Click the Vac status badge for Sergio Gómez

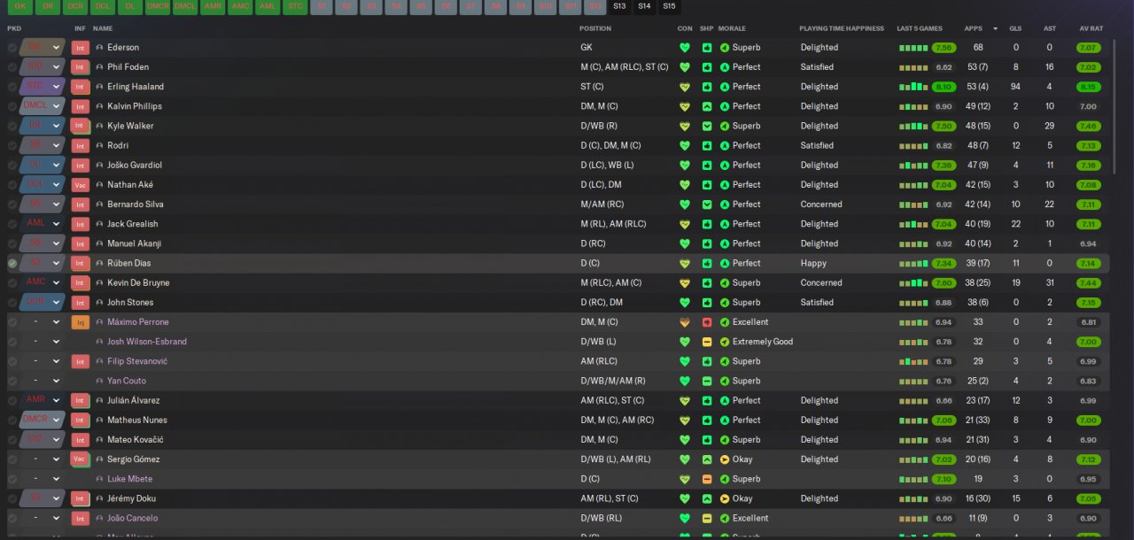(x=81, y=459)
